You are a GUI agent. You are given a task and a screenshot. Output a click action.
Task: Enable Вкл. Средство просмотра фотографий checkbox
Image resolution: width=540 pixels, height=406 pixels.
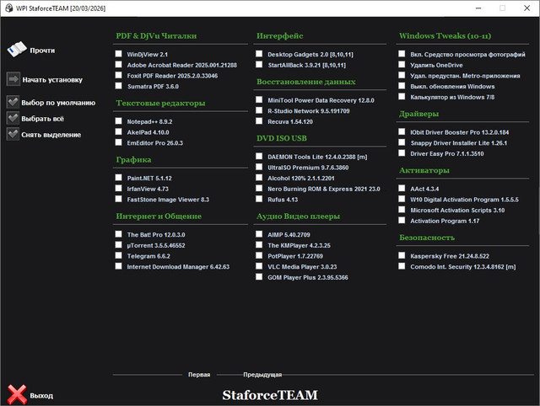pos(402,54)
